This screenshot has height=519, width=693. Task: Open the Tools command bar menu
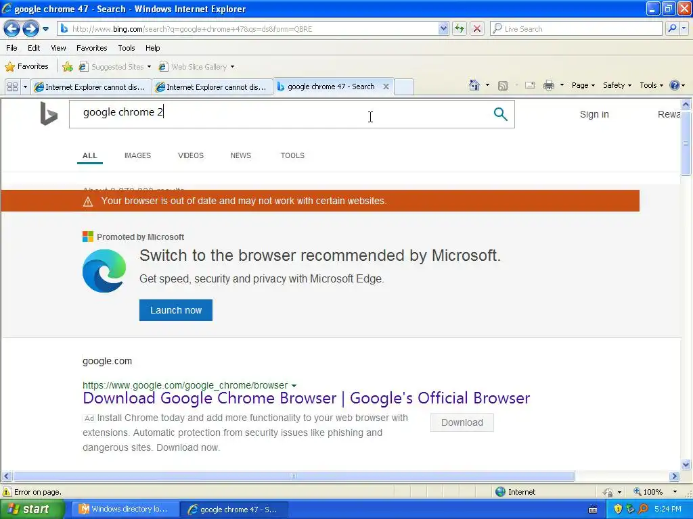tap(651, 85)
